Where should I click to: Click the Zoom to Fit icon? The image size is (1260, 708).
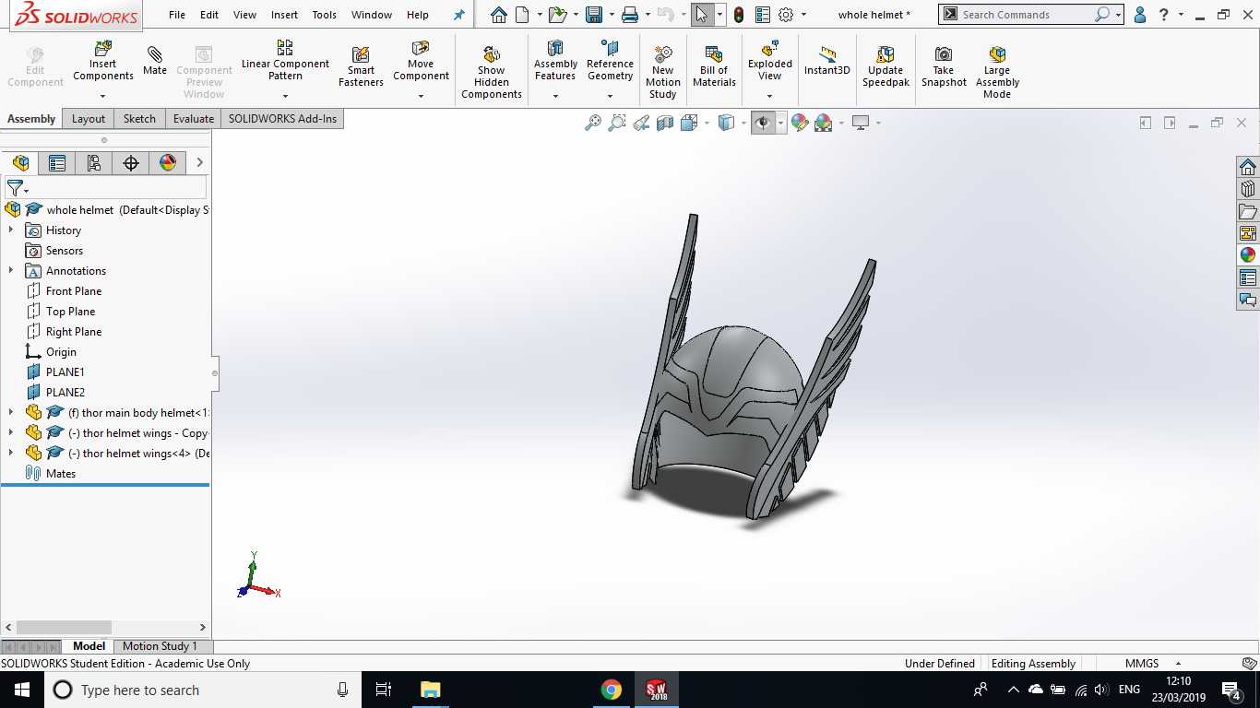(593, 123)
